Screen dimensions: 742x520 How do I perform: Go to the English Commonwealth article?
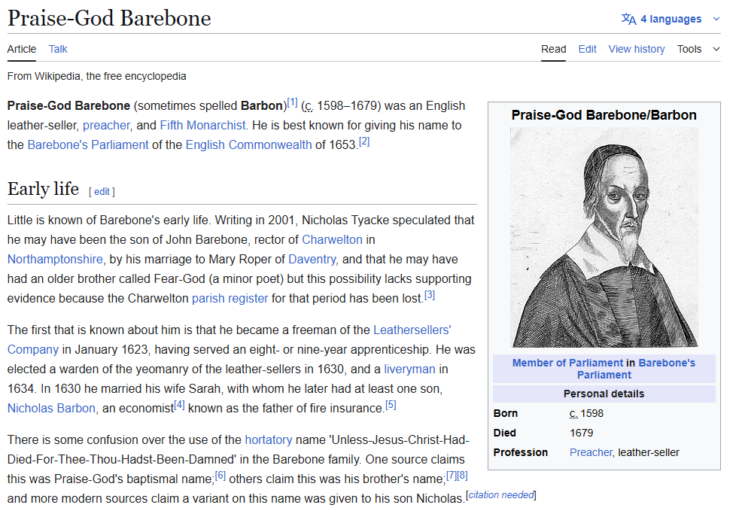pos(248,144)
